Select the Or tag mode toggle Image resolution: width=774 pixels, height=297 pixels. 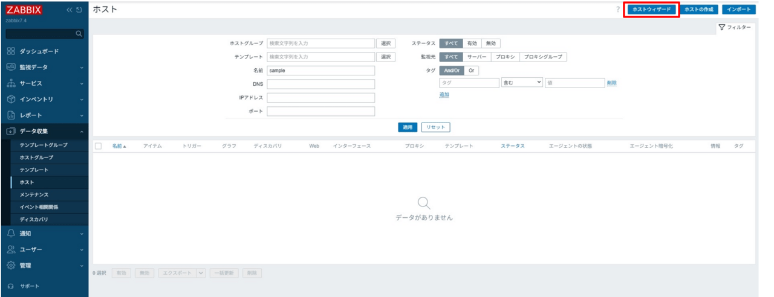[x=472, y=71]
